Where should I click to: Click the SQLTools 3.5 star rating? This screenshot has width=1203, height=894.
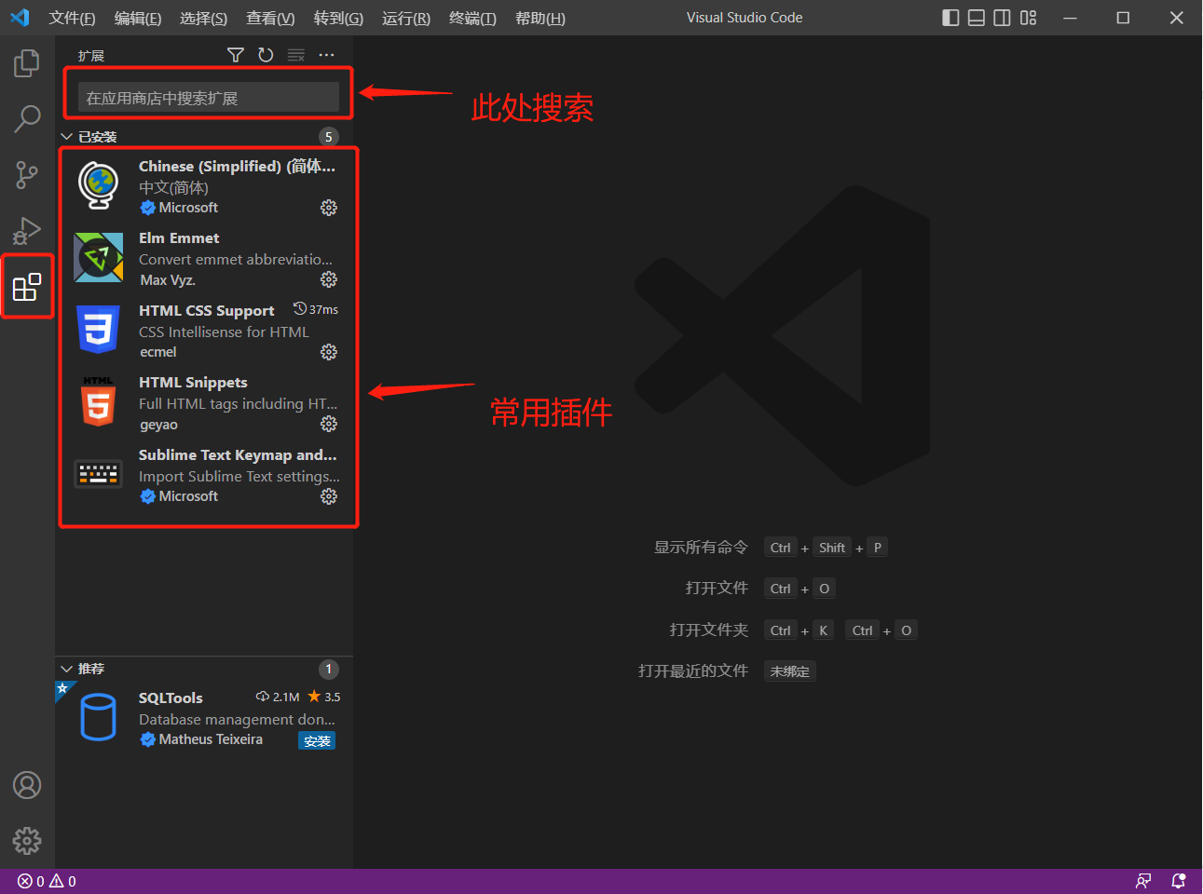click(324, 697)
